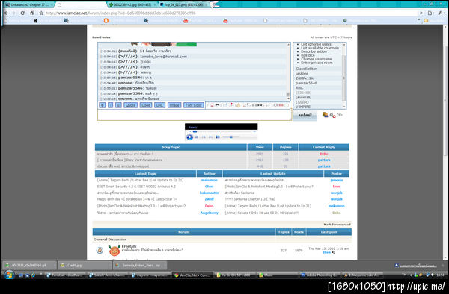Insert a Quote tag
449x294 pixels.
point(130,105)
